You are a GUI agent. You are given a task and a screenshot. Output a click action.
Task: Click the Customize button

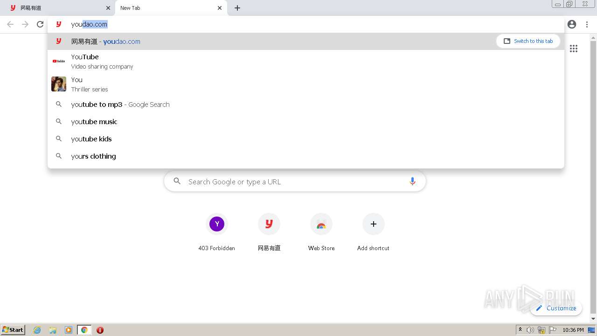[x=556, y=308]
